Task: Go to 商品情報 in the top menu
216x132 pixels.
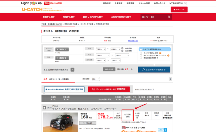Action: coord(107,3)
